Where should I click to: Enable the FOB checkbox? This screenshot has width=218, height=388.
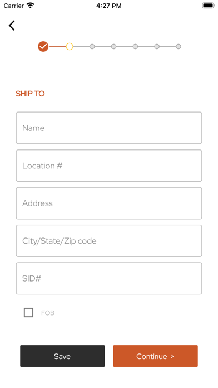tap(28, 313)
